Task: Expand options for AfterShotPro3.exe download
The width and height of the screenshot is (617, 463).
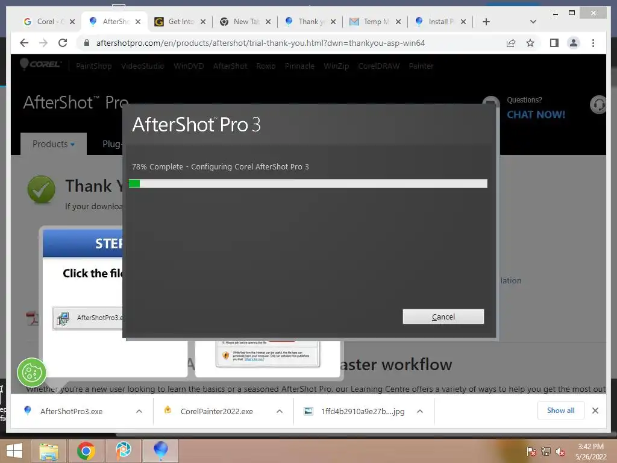Action: point(139,411)
